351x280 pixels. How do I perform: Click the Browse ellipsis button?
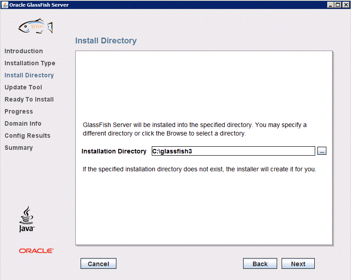click(321, 151)
